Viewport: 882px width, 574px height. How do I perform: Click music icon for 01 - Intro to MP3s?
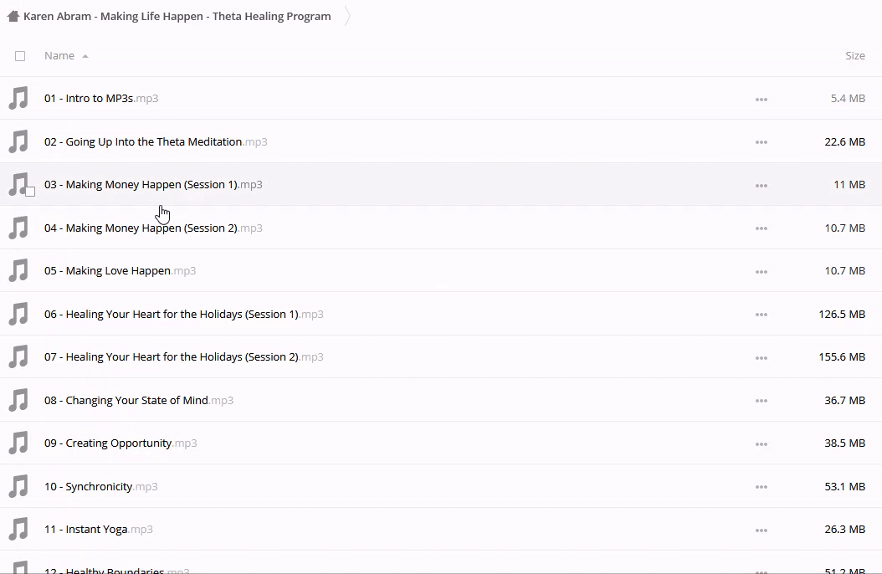coord(18,99)
